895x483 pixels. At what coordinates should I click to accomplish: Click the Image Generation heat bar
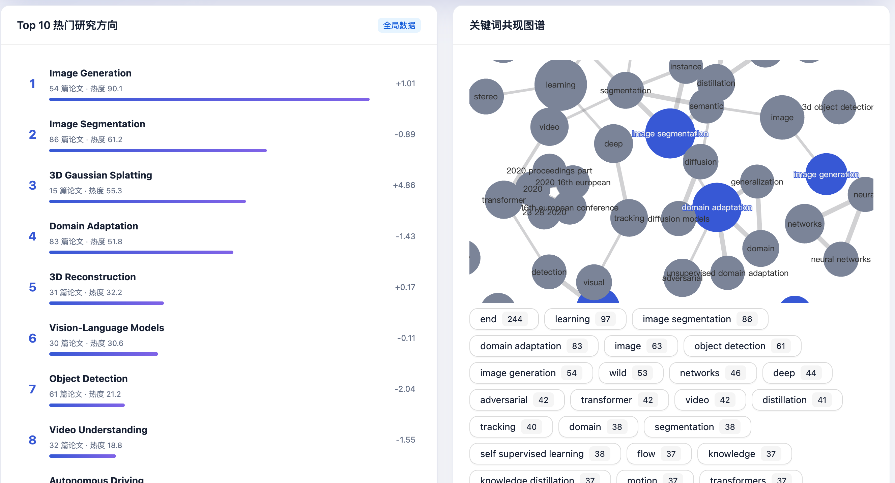[209, 100]
